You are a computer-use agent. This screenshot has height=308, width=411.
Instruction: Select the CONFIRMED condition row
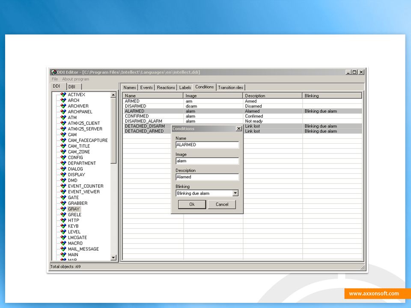[243, 116]
